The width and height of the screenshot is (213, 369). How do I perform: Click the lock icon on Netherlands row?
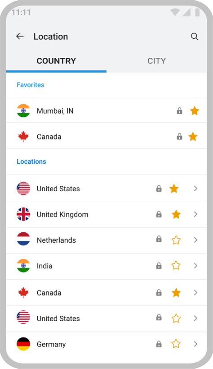click(159, 240)
